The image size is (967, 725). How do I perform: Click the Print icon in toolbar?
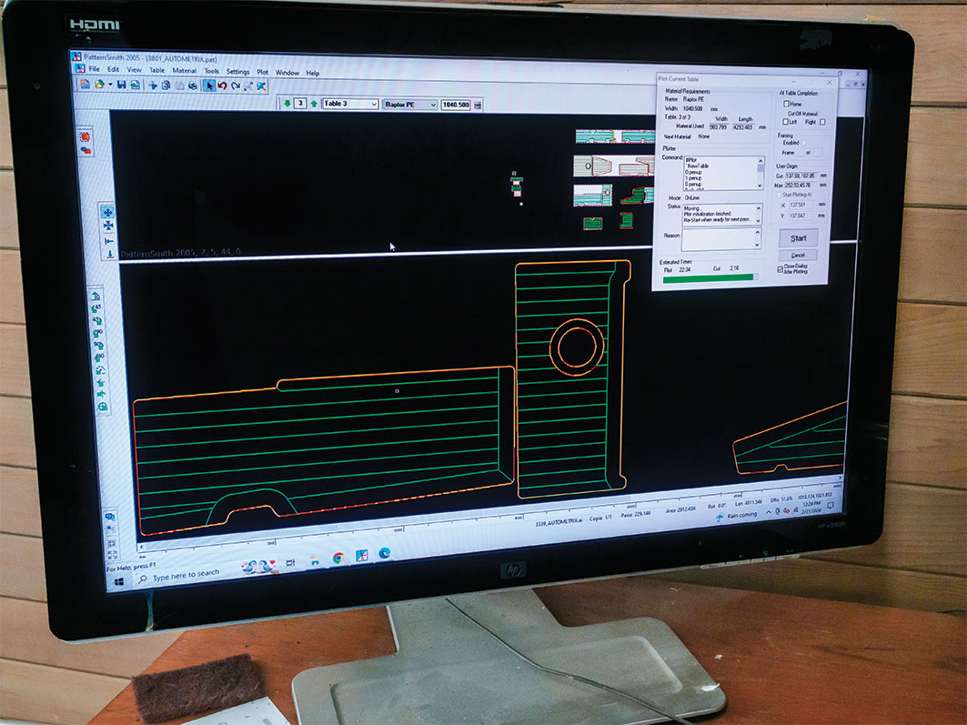193,86
